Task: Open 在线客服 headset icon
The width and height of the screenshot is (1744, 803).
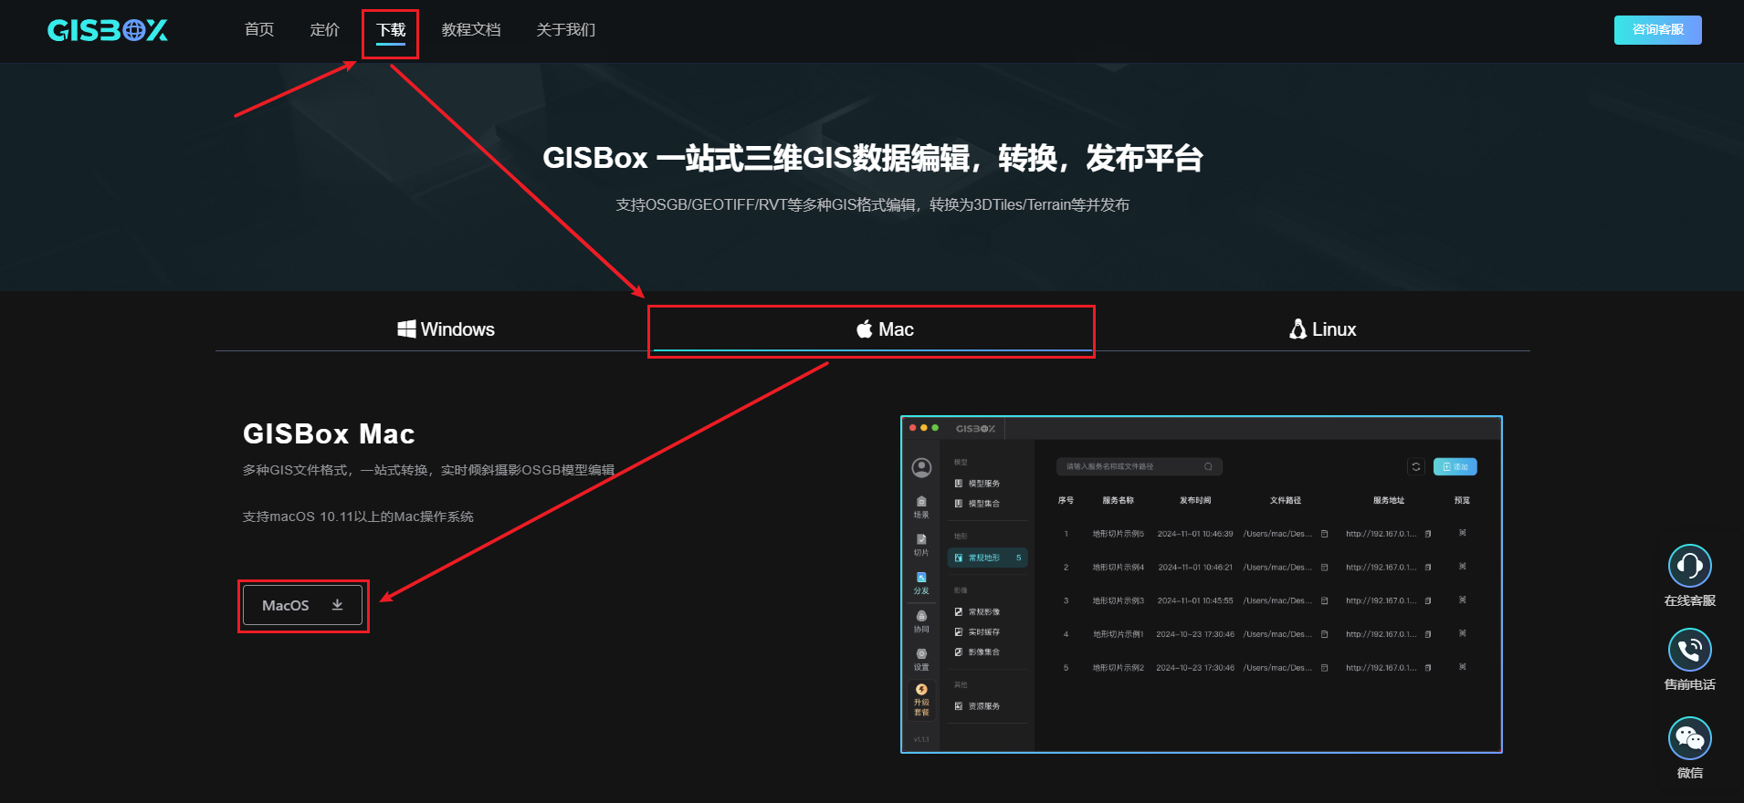Action: (1689, 566)
